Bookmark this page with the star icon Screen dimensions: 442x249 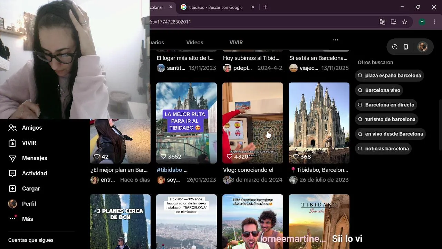pyautogui.click(x=405, y=22)
